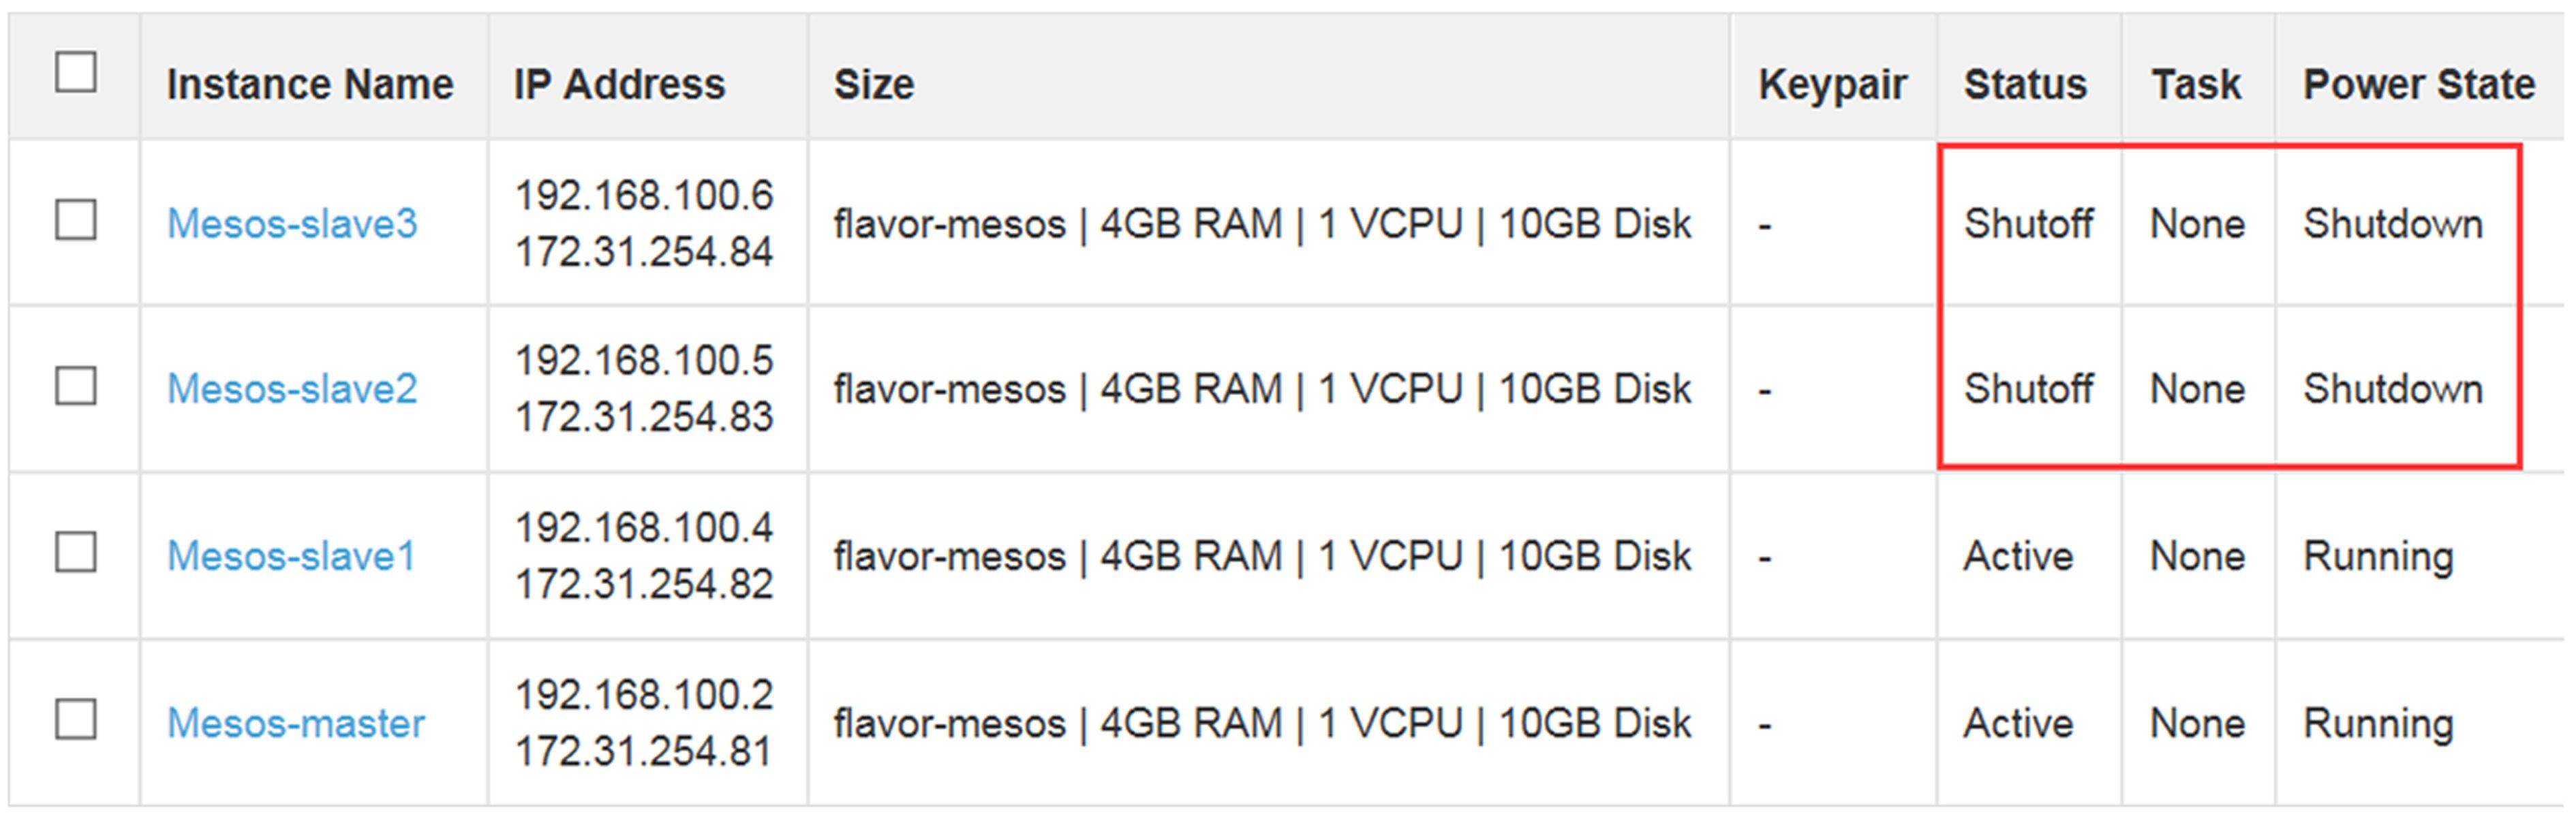Sort by Instance Name column header
Image resolution: width=2576 pixels, height=821 pixels.
click(310, 85)
